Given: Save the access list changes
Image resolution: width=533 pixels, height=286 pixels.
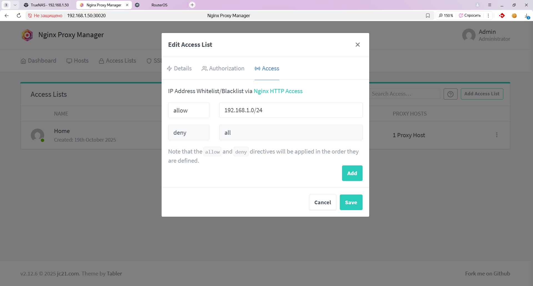Looking at the screenshot, I should (351, 202).
